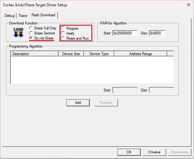Viewport: 194px width, 159px height.
Task: Click OK to confirm settings
Action: (129, 152)
